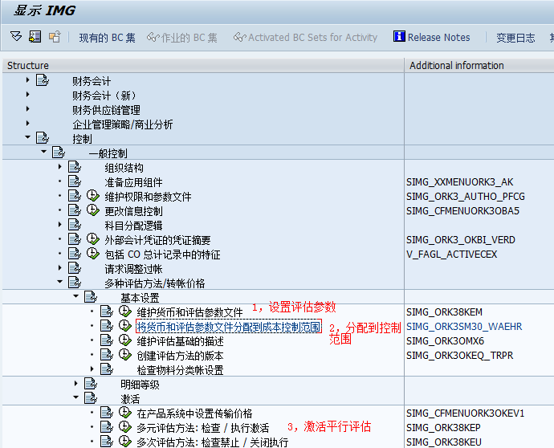Screen dimensions: 554x448
Task: Open documentation icon for 财务会计
Action: pos(43,80)
